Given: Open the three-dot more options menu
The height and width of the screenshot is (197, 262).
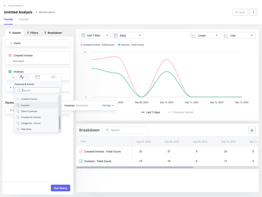Looking at the screenshot, I should coord(253,12).
